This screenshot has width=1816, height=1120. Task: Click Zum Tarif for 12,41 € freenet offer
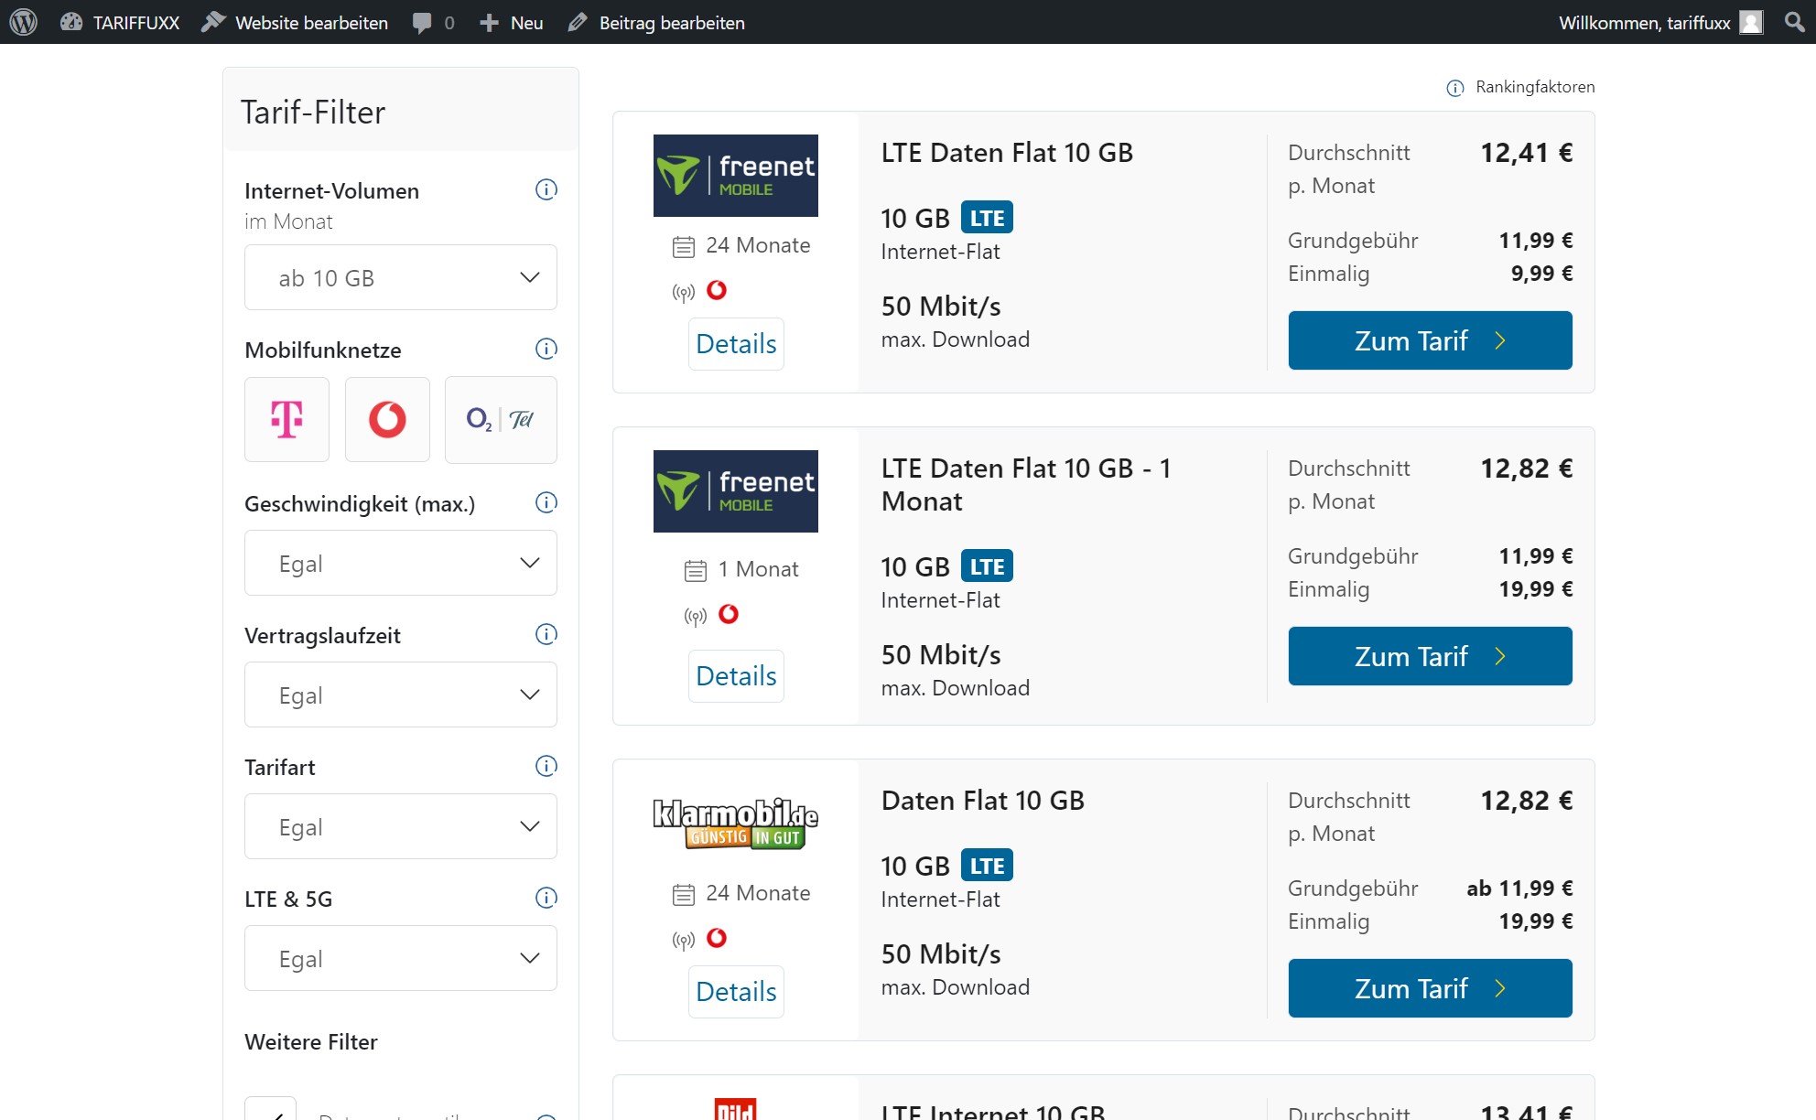click(x=1431, y=340)
